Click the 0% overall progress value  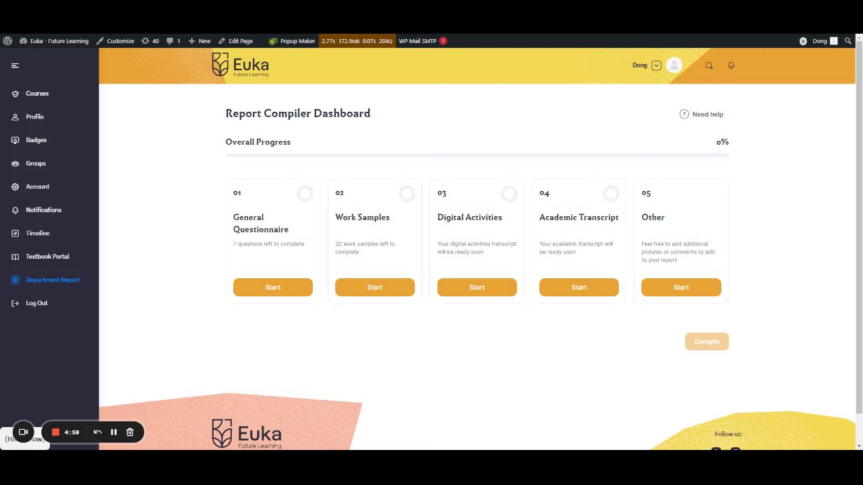point(722,142)
